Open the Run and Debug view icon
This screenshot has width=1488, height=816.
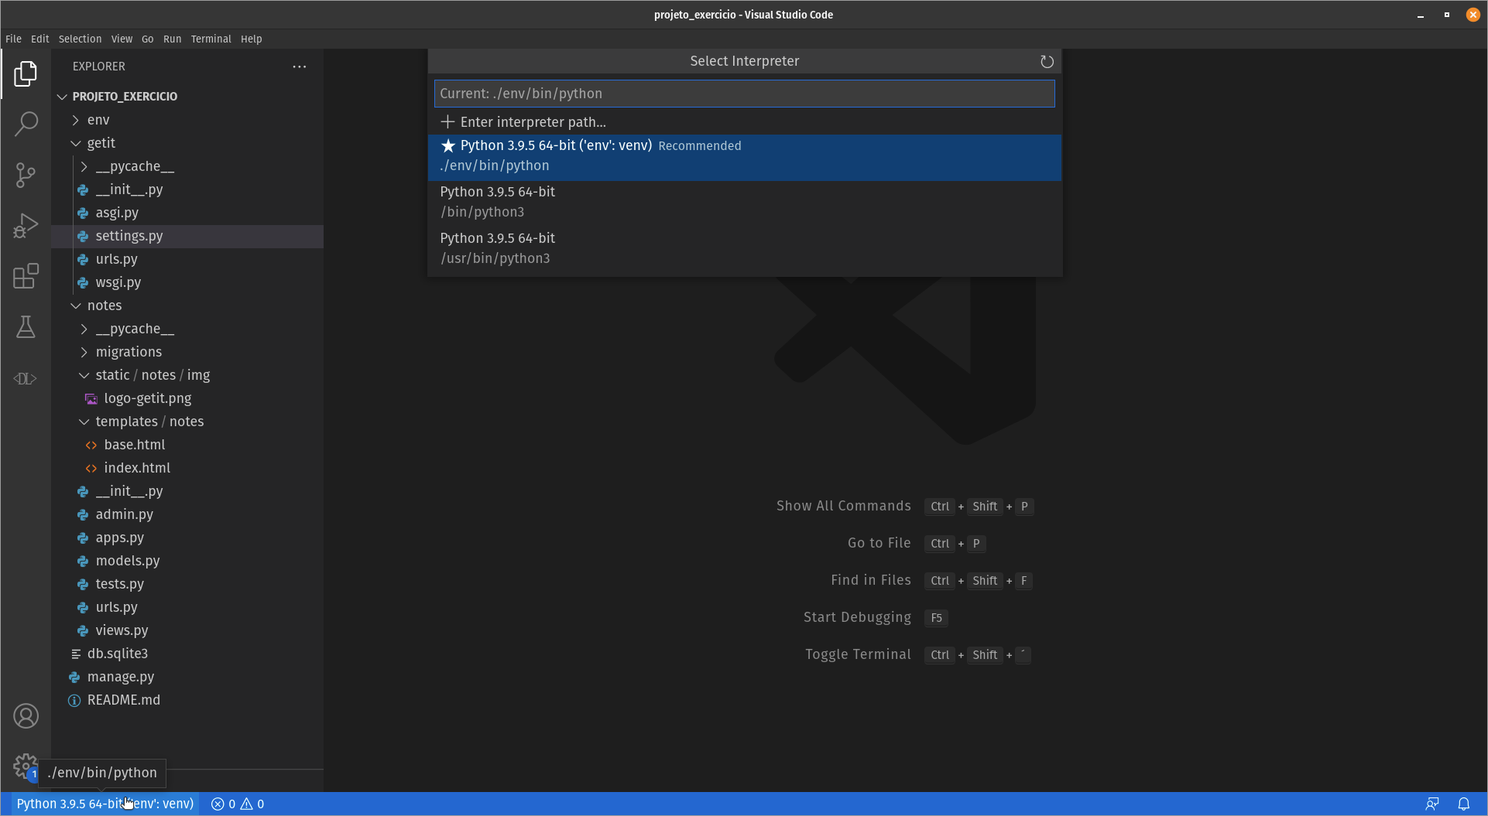[26, 226]
